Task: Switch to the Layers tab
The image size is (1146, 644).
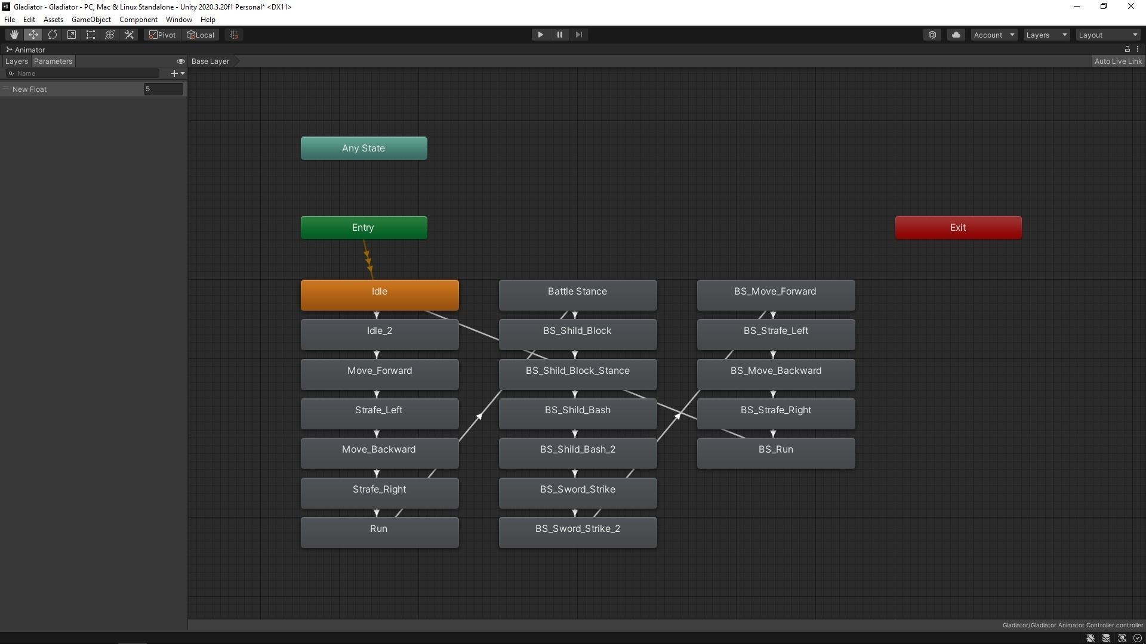Action: click(16, 61)
